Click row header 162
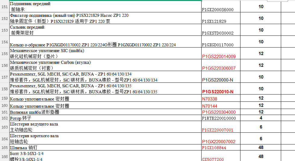This screenshot has width=295, height=161. (5, 118)
